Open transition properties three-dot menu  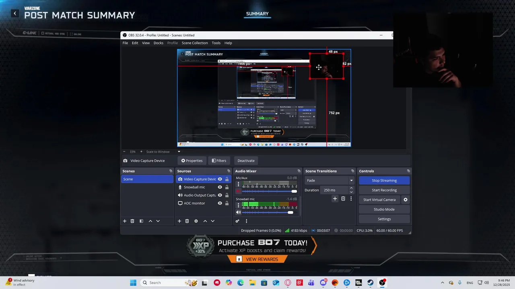pyautogui.click(x=351, y=199)
